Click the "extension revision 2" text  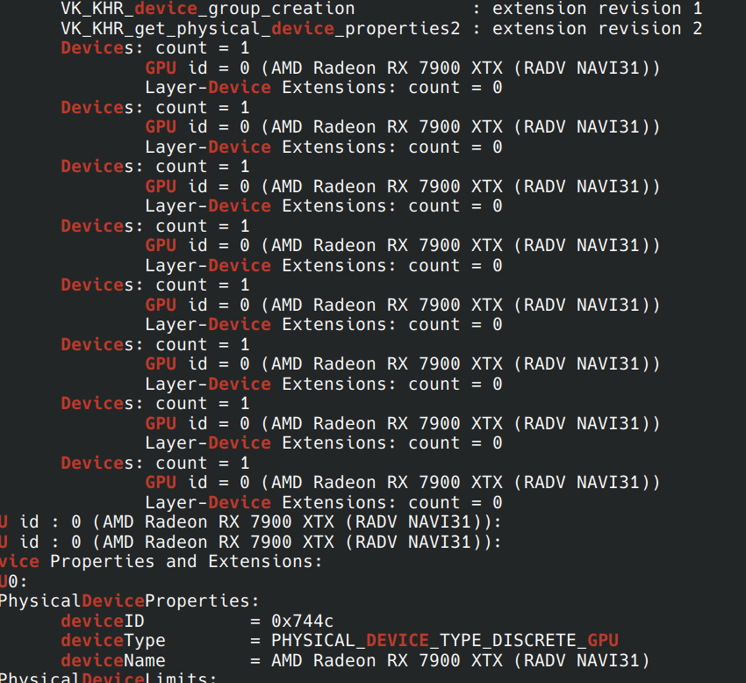(x=597, y=28)
